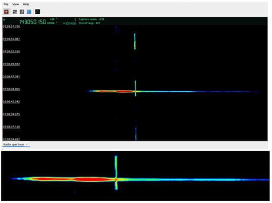Click timestamp 01:08:55.087 on waterfall axis

(x=11, y=39)
